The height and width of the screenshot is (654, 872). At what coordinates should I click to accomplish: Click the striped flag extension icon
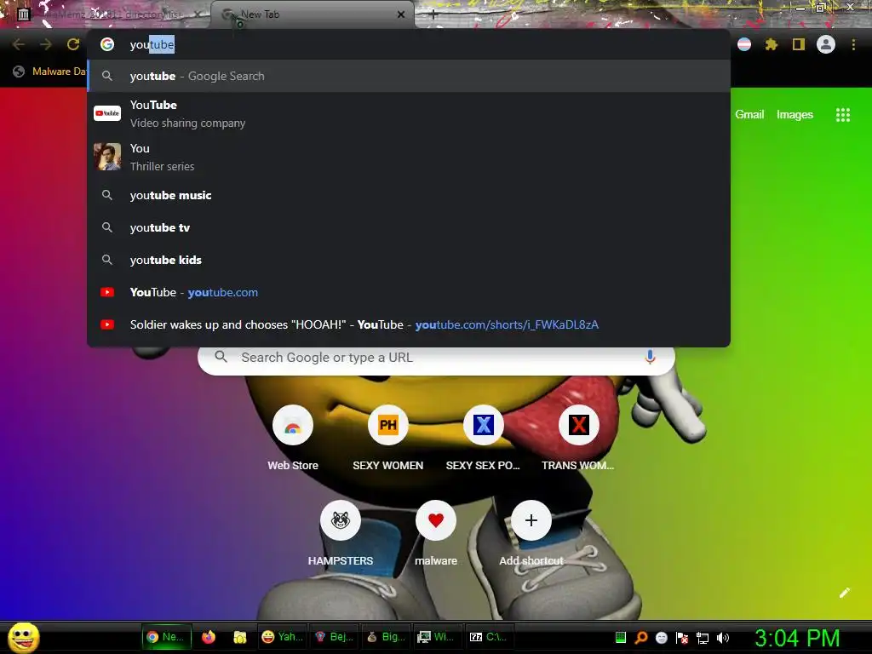coord(744,44)
